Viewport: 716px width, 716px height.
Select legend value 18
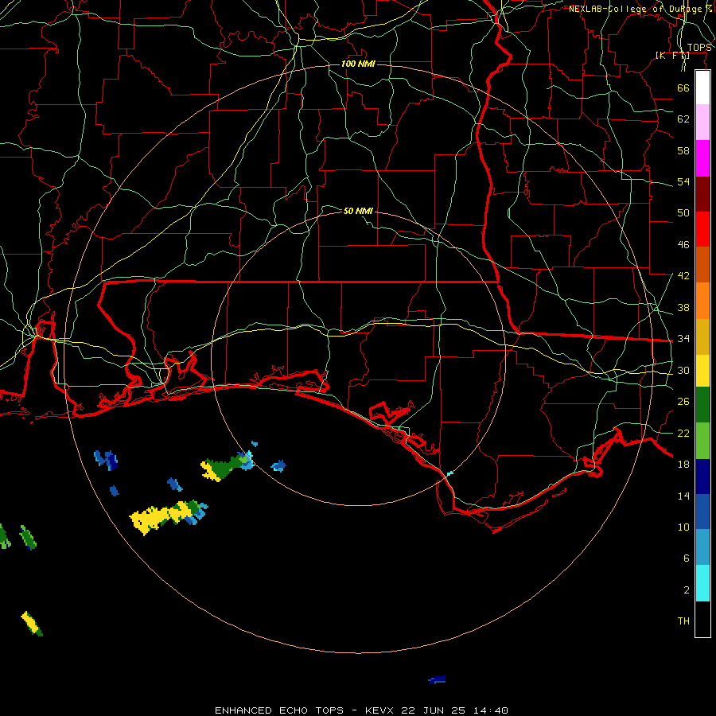point(683,465)
